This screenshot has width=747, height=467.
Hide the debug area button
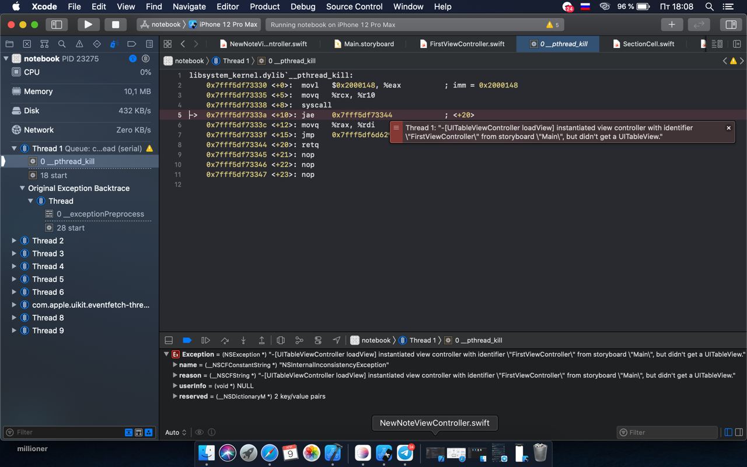(169, 340)
